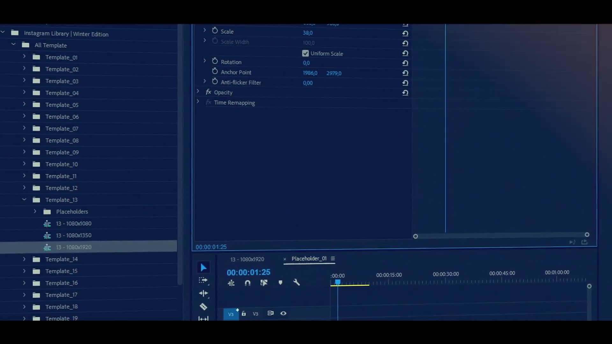Toggle Rotation animation stopwatch

[215, 61]
